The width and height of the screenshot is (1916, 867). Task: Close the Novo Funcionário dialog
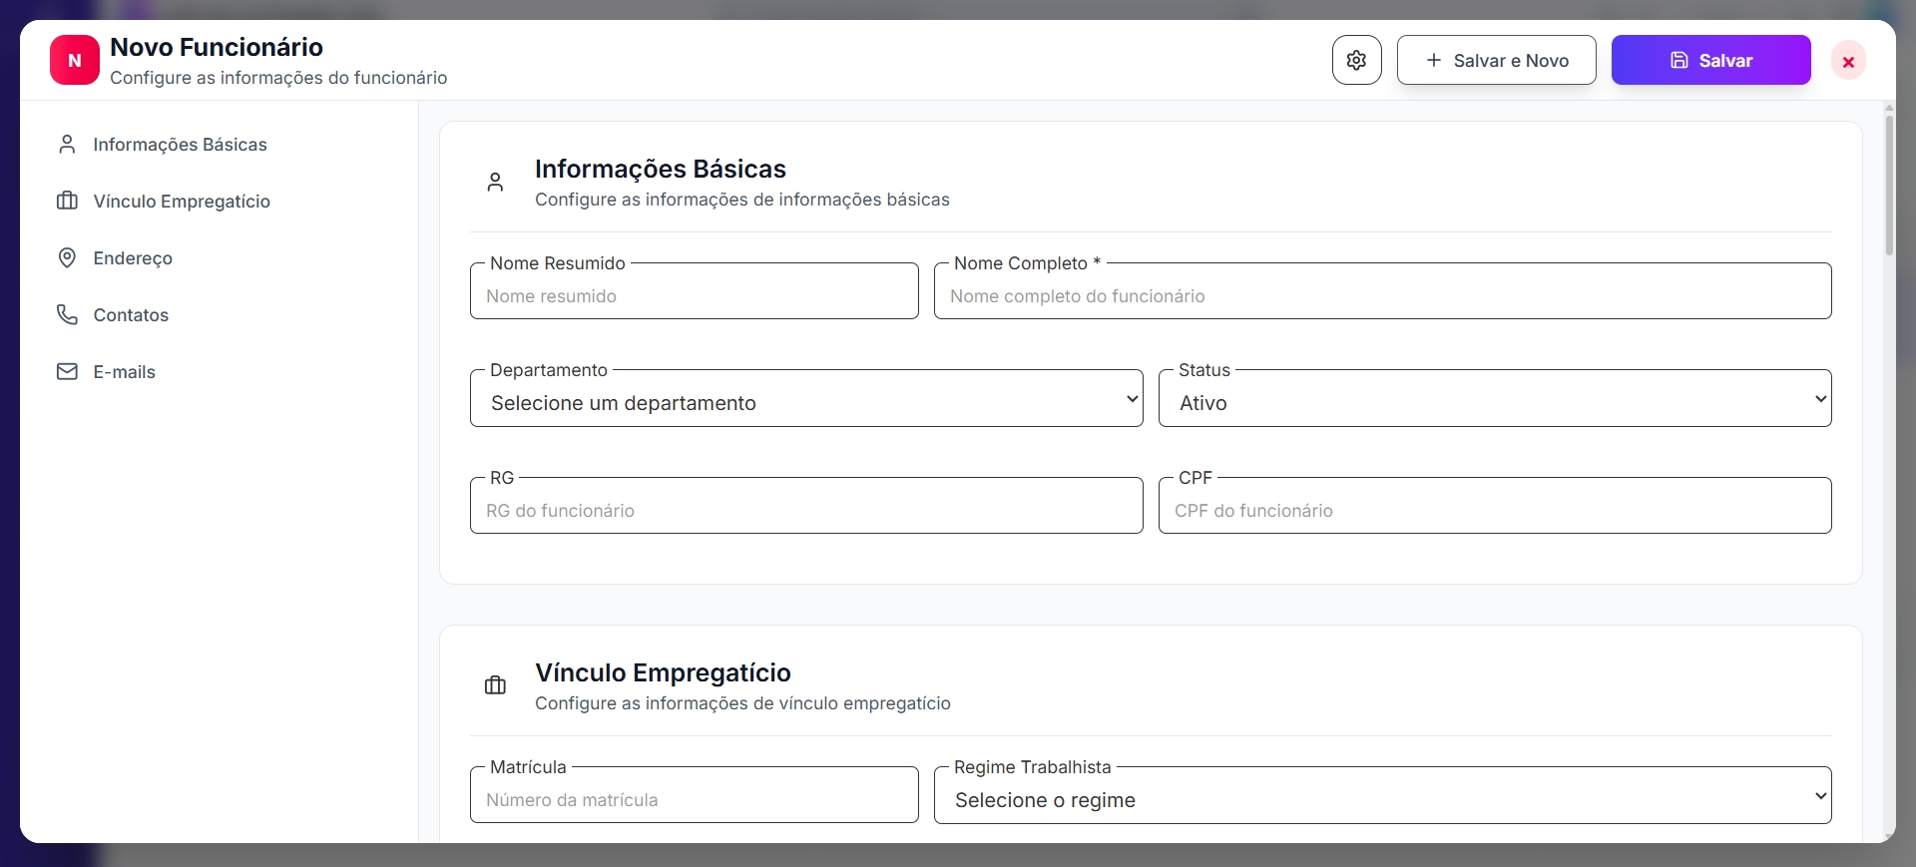(1847, 61)
